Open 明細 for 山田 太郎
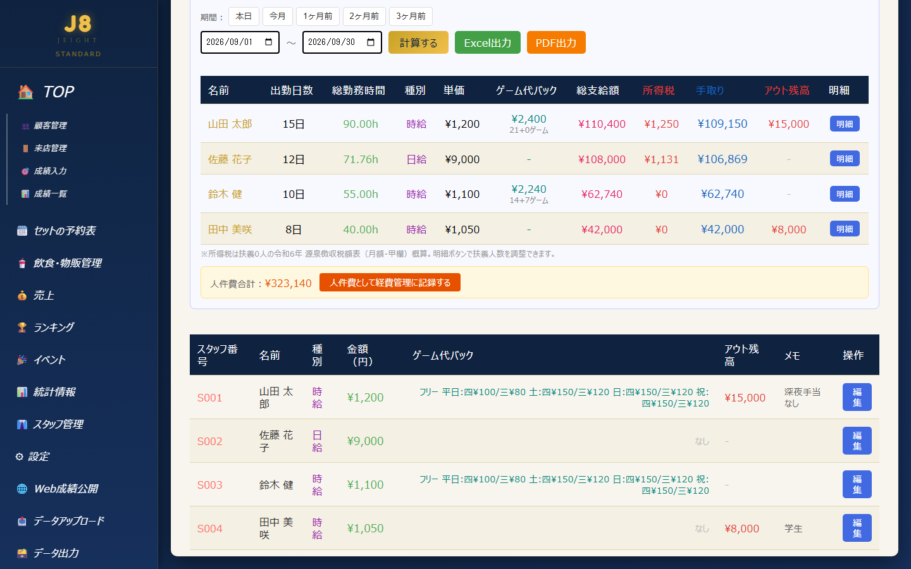The image size is (911, 569). click(845, 124)
